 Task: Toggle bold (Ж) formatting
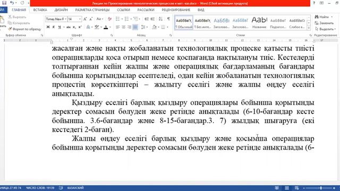[x=48, y=27]
